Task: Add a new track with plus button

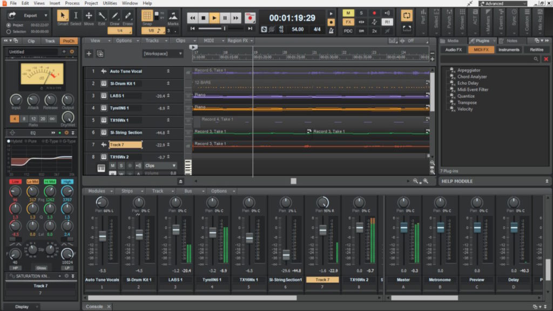Action: 89,53
